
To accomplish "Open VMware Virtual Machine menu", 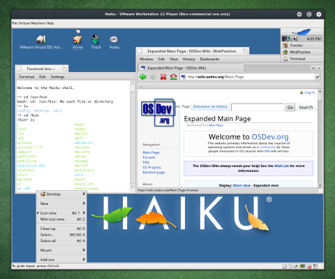I will point(31,23).
